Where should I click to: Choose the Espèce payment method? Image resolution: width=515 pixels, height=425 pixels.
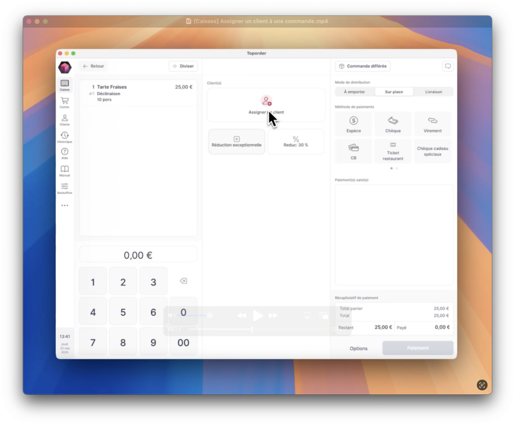(x=354, y=124)
